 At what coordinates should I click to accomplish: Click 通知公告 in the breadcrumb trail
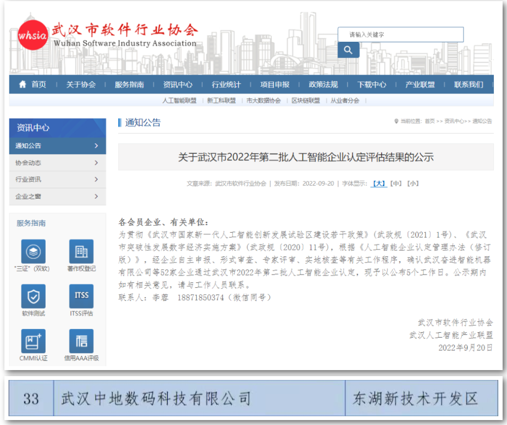[482, 121]
